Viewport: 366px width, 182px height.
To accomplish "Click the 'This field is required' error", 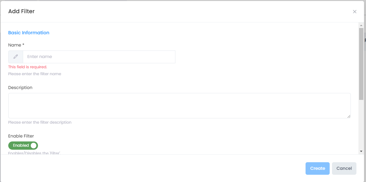I will [28, 67].
